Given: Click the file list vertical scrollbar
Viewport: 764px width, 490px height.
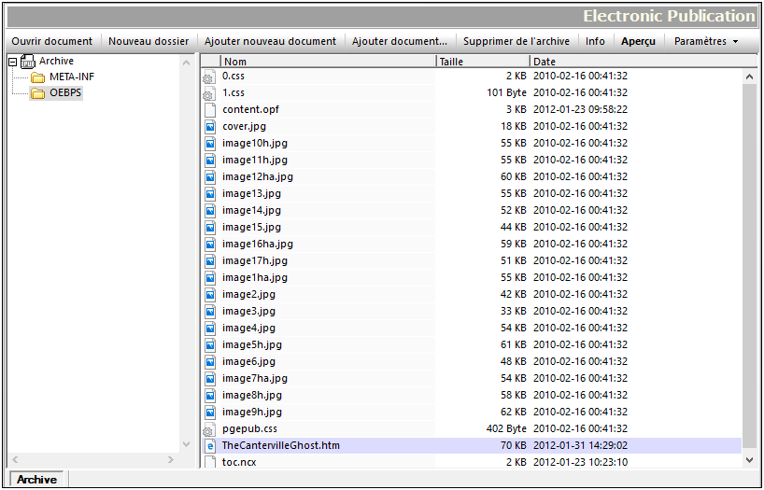Looking at the screenshot, I should tap(749, 261).
